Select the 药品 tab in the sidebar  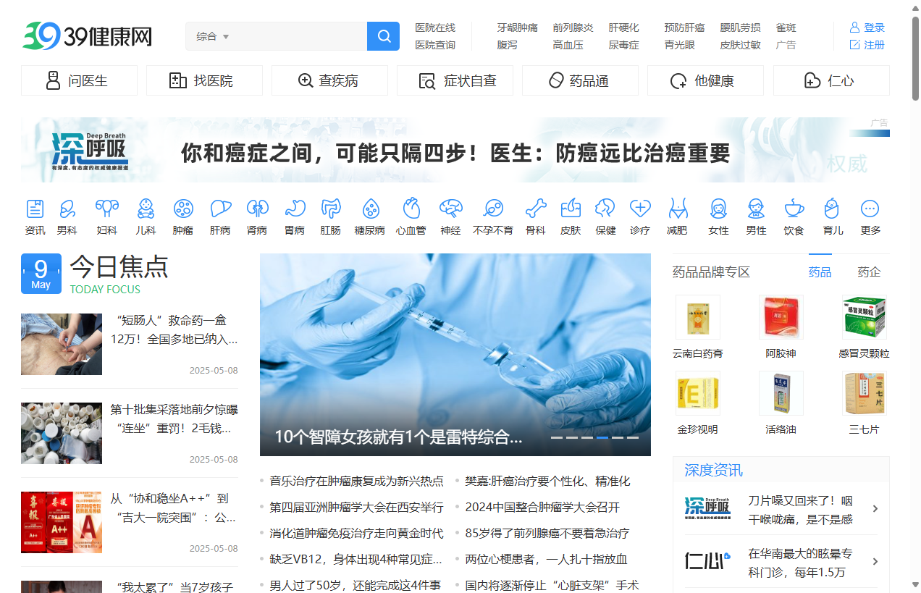pyautogui.click(x=820, y=272)
